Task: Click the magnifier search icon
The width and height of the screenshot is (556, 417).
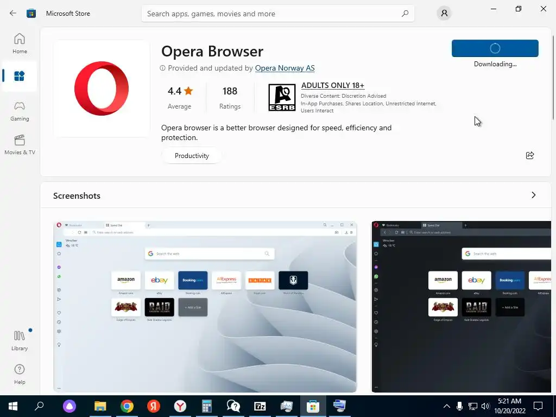Action: coord(405,14)
